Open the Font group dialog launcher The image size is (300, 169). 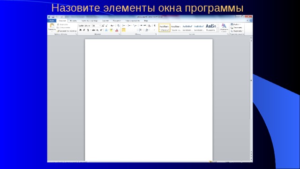120,34
